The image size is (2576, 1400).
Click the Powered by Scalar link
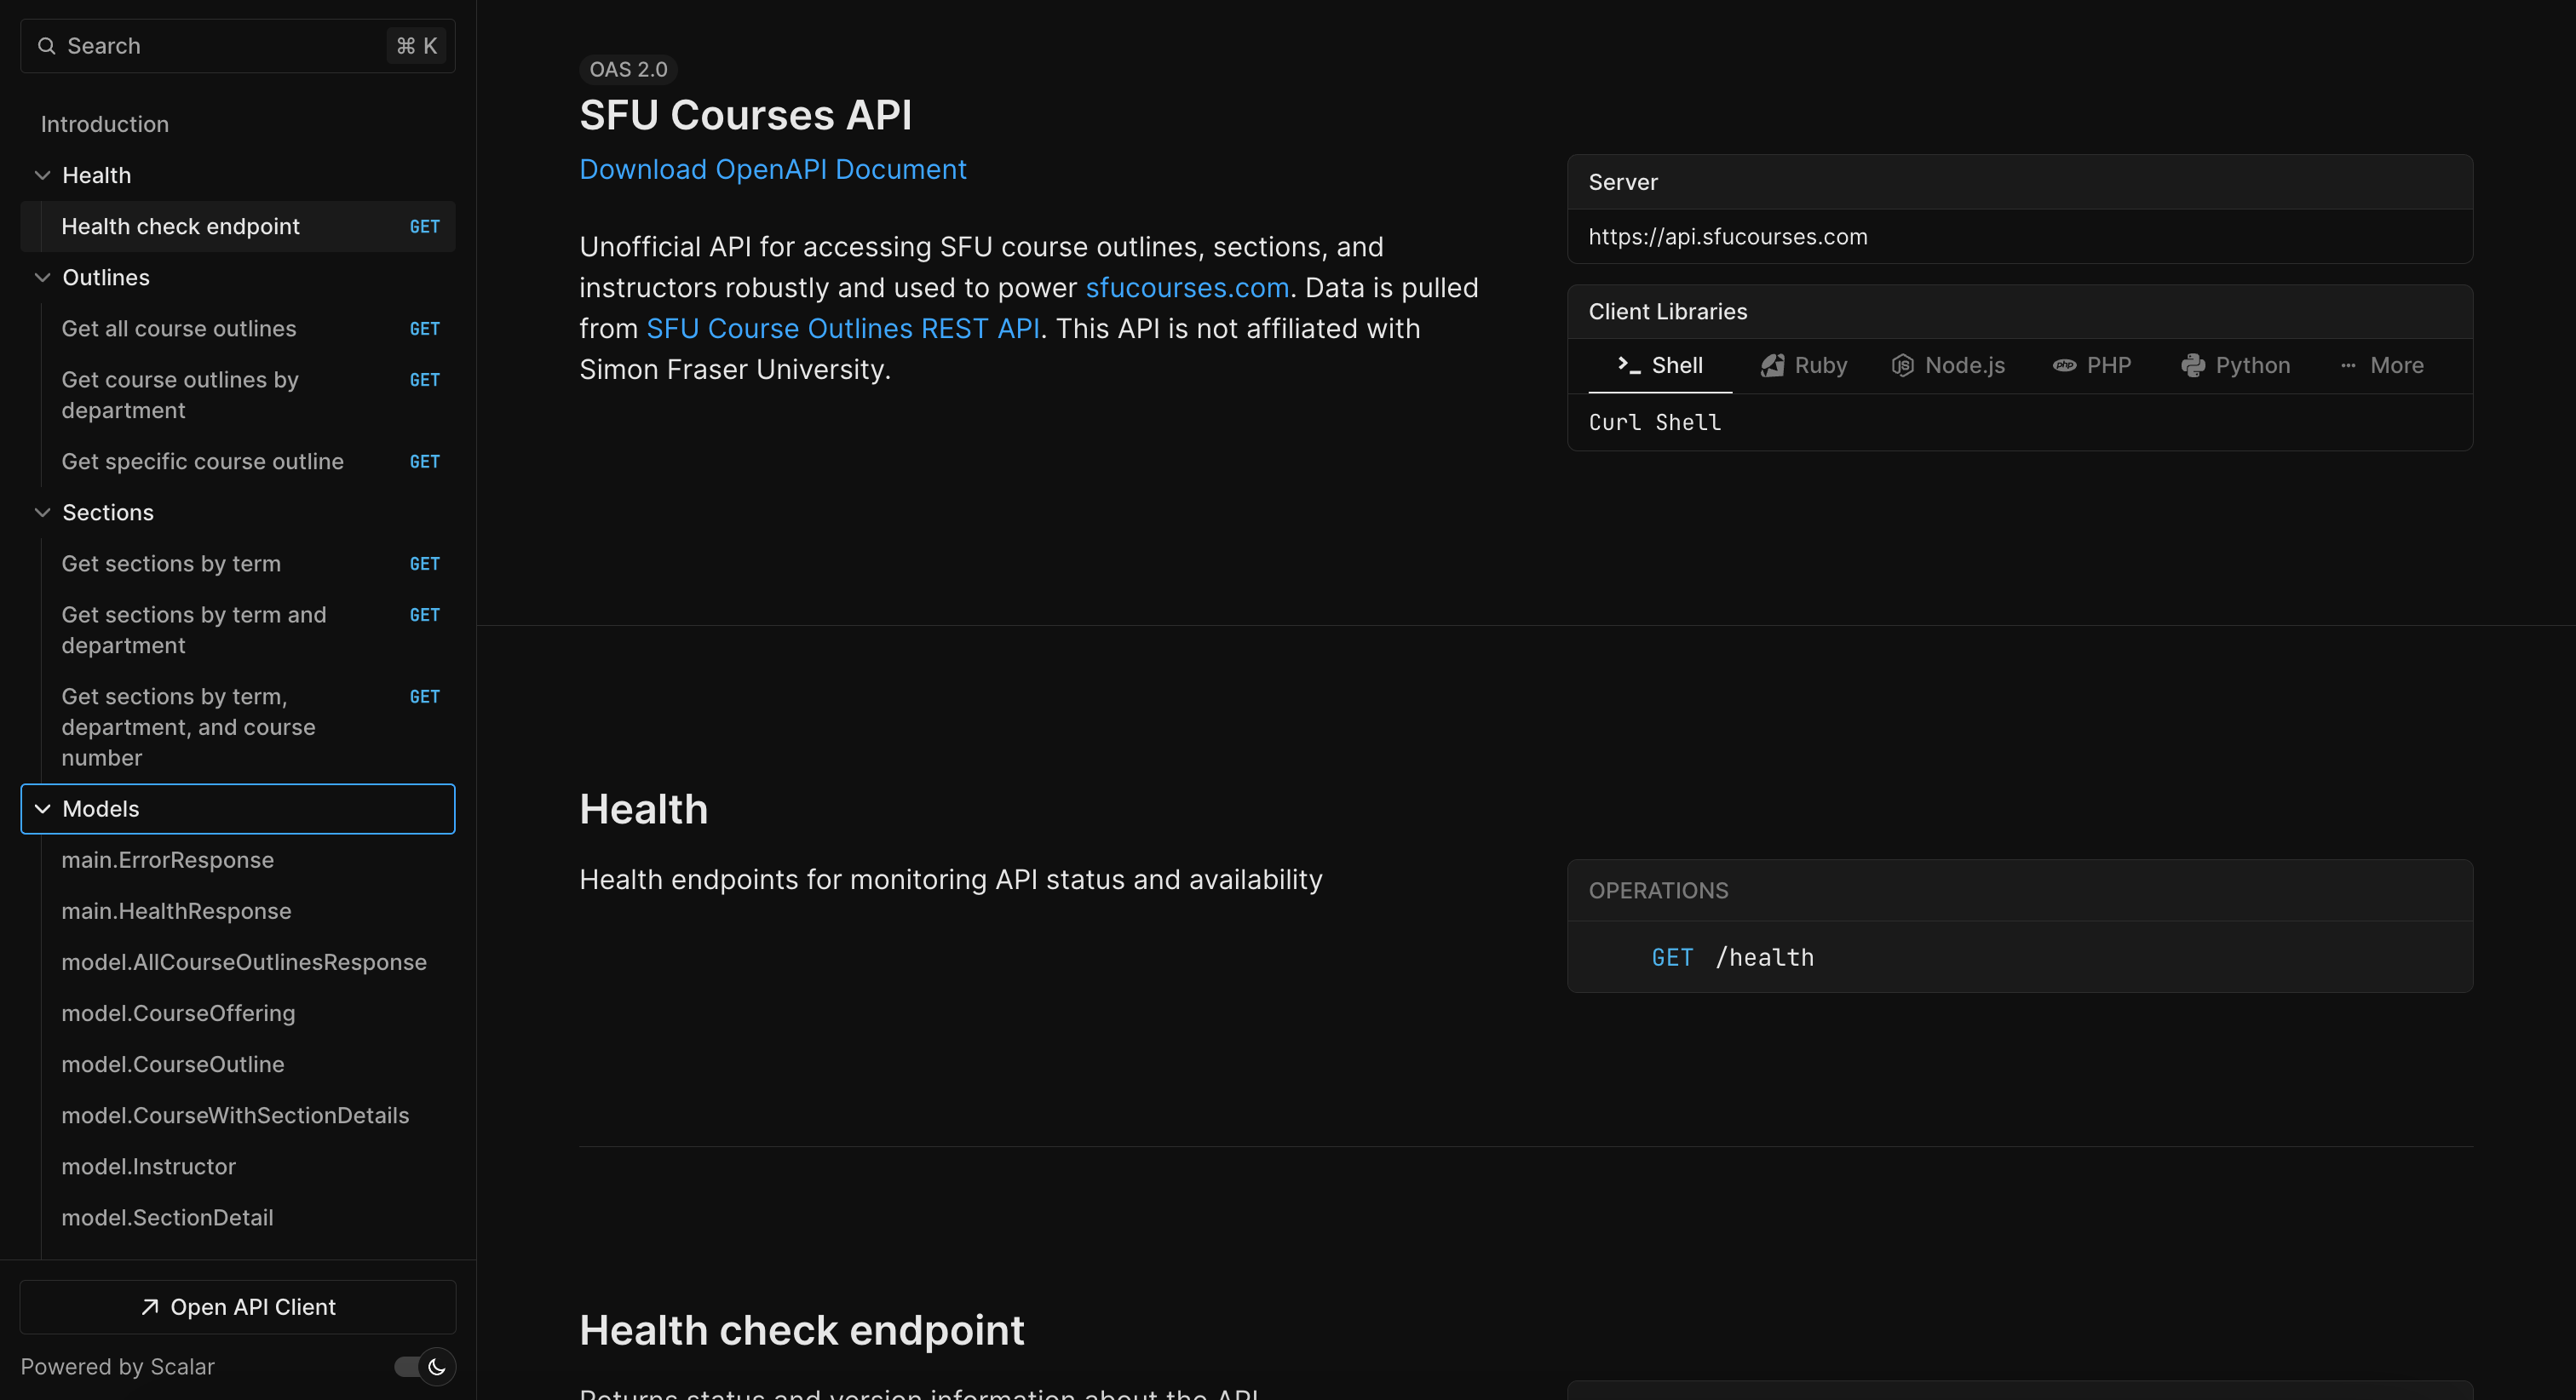coord(118,1367)
